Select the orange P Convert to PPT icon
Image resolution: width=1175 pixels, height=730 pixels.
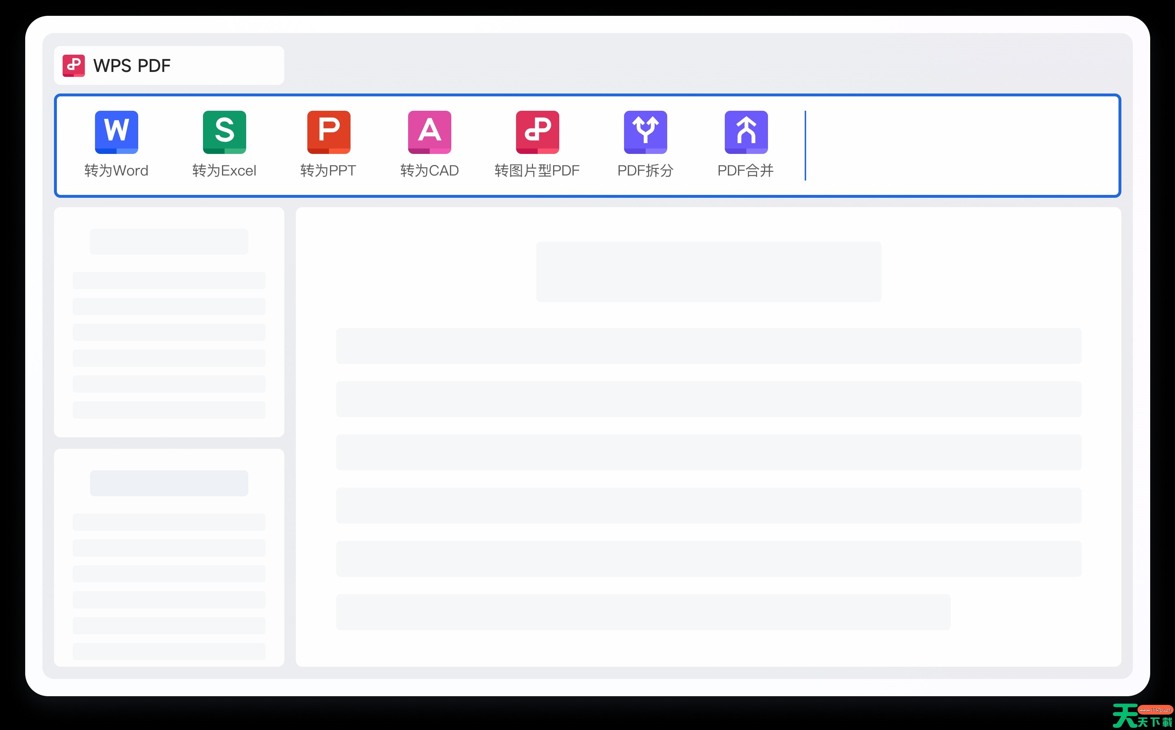coord(329,132)
